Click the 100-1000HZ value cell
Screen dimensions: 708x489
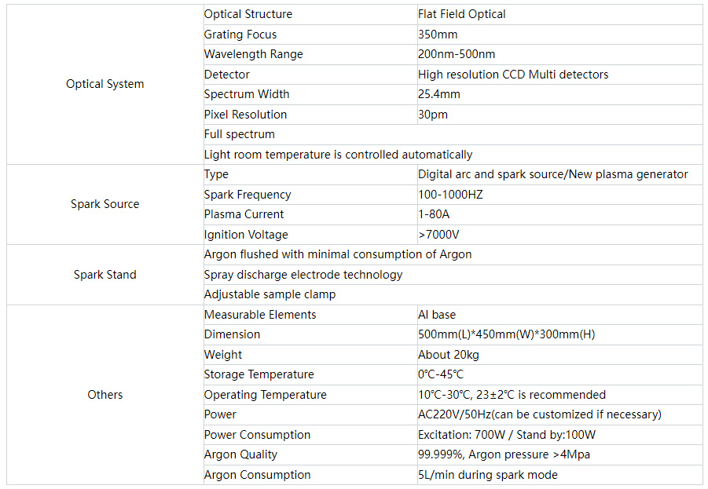560,195
